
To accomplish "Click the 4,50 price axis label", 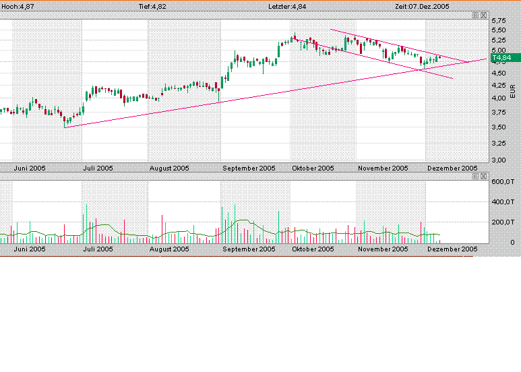I will tap(498, 73).
